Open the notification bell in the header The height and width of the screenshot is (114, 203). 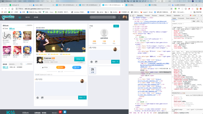(119, 17)
